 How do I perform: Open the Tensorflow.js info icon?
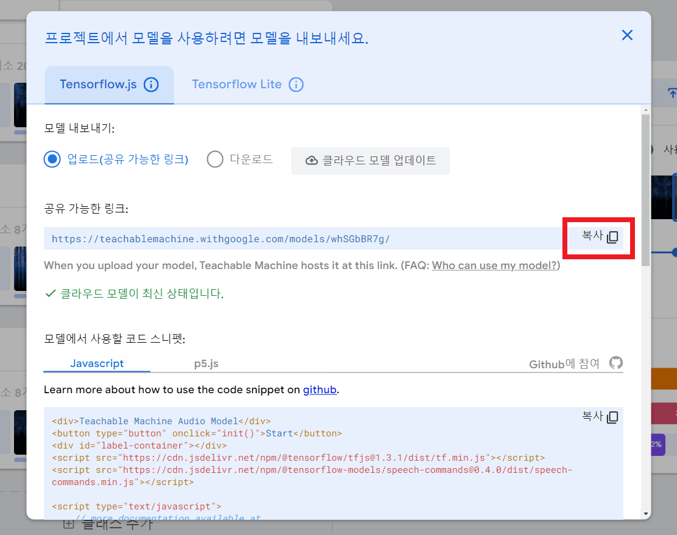click(151, 85)
